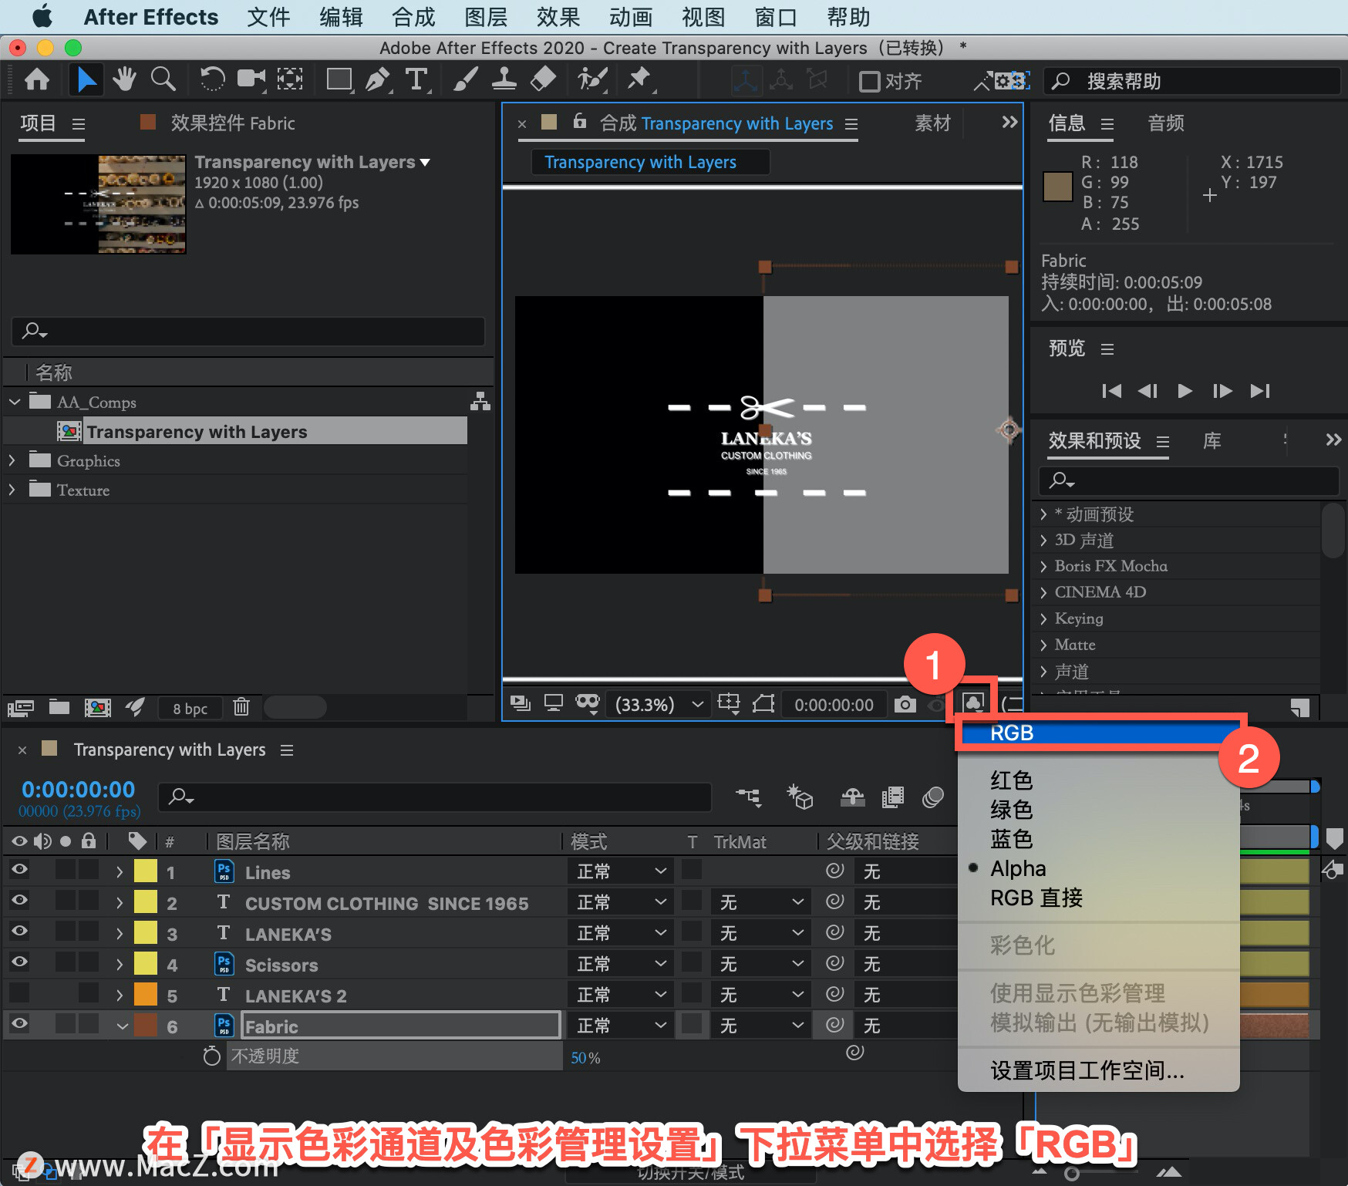Expand the Lines layer properties
Viewport: 1348px width, 1186px height.
tap(120, 871)
